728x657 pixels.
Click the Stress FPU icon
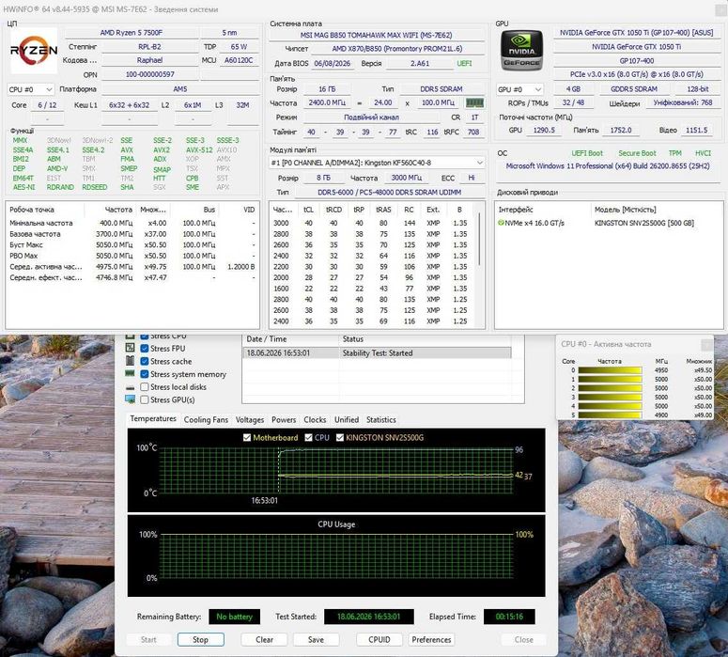point(130,348)
